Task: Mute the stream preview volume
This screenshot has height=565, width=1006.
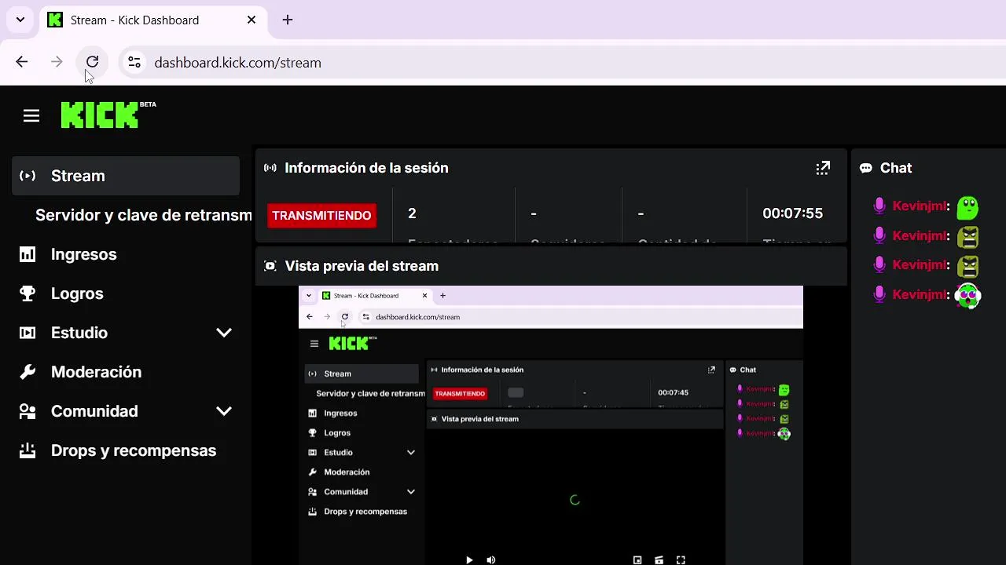Action: pyautogui.click(x=491, y=560)
